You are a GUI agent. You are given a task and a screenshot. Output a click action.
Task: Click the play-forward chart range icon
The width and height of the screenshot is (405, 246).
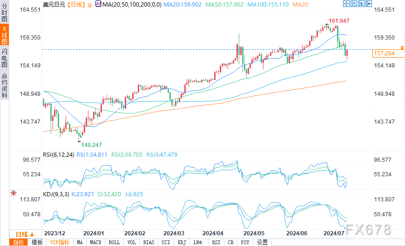click(x=361, y=4)
